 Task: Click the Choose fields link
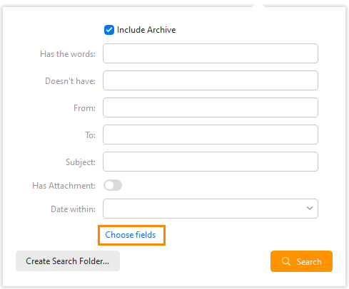coord(131,235)
